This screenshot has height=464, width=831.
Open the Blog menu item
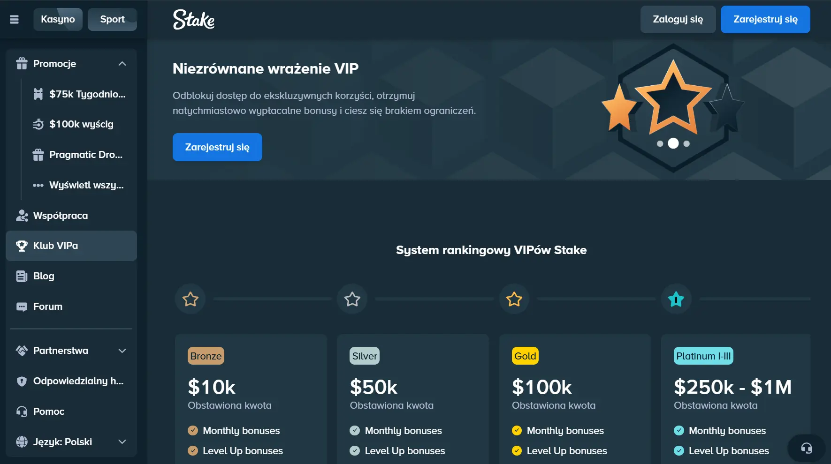coord(71,276)
